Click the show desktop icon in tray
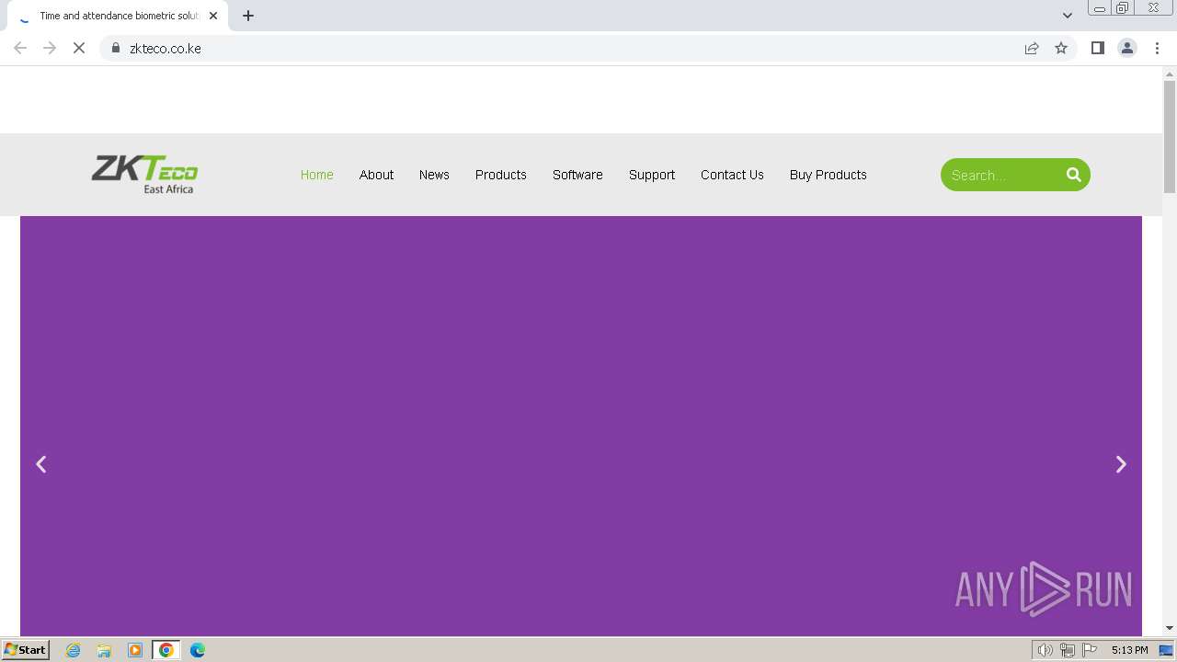Viewport: 1177px width, 662px height. coord(1166,650)
